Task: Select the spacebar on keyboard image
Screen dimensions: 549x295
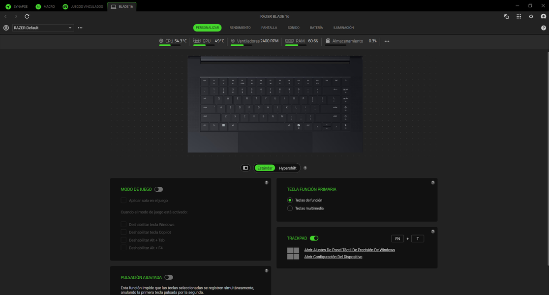Action: 261,126
